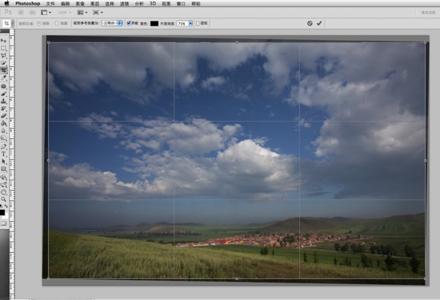440x300 pixels.
Task: Cancel the crop with the circle-slash icon
Action: click(310, 23)
